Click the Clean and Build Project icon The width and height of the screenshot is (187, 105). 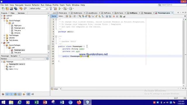tap(55, 8)
